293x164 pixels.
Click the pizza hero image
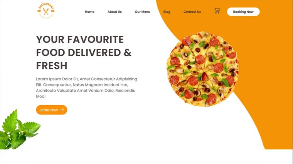point(203,69)
